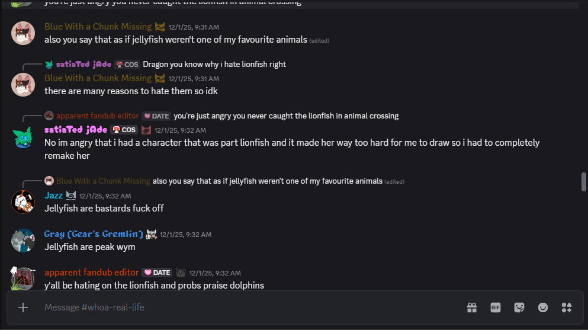Click the Jazz username
Image resolution: width=588 pixels, height=330 pixels.
click(x=53, y=196)
